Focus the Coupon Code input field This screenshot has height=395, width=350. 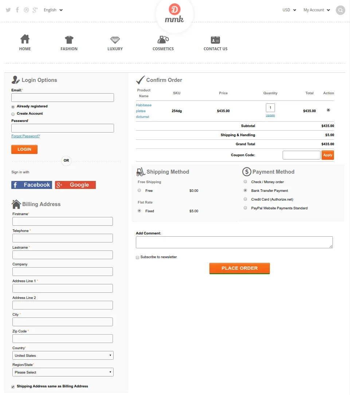pyautogui.click(x=301, y=155)
